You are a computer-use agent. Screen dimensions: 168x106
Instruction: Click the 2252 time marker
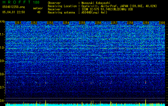coord(34,23)
